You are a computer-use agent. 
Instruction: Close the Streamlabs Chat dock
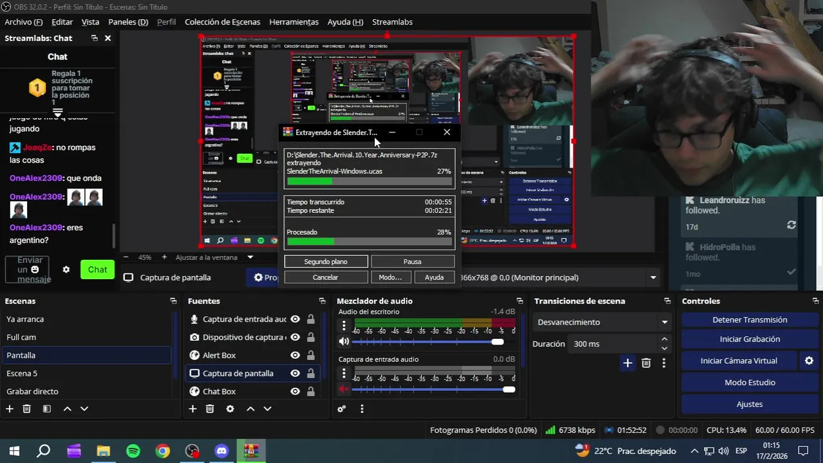(108, 39)
